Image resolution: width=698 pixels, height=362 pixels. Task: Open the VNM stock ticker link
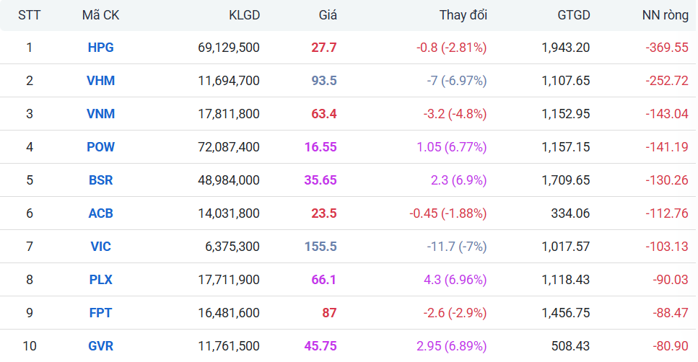point(100,114)
